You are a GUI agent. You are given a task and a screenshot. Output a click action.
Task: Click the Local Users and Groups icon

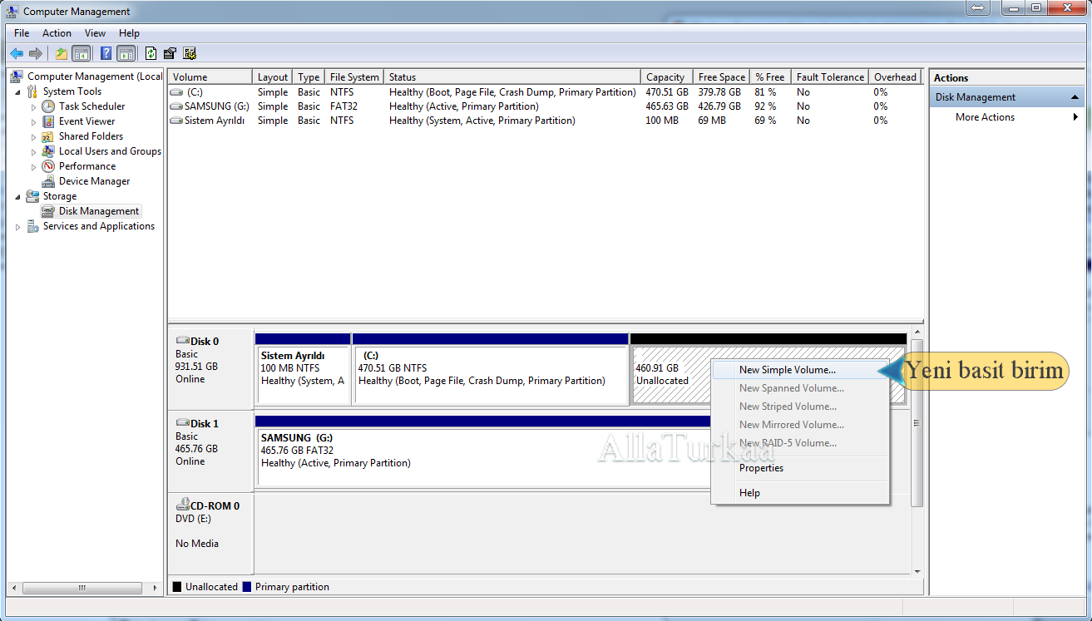(x=48, y=151)
